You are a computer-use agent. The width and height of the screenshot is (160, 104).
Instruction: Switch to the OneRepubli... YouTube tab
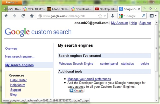click(x=106, y=9)
